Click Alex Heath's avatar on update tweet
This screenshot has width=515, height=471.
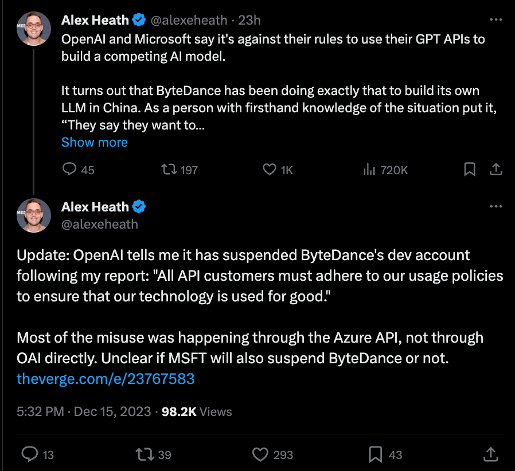point(34,215)
